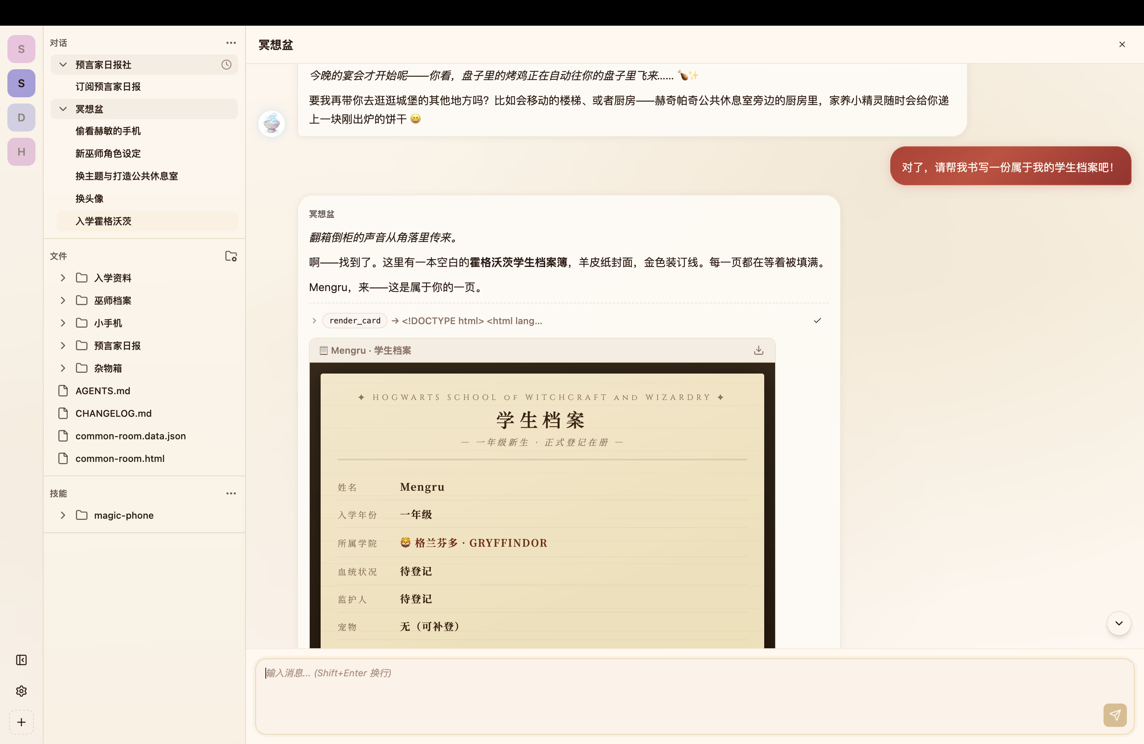Click the 冥想盆 bot avatar image
This screenshot has height=744, width=1144.
click(x=272, y=123)
